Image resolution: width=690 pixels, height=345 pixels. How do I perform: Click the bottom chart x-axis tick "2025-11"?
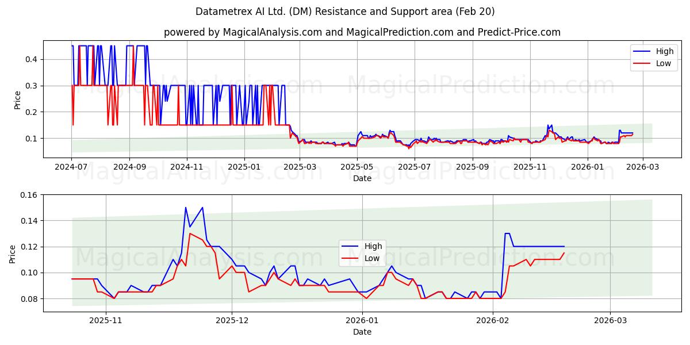[x=106, y=320]
